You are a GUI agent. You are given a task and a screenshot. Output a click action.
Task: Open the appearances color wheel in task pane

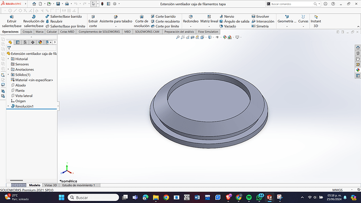click(358, 70)
